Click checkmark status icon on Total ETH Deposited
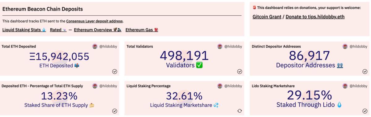 (x=115, y=71)
